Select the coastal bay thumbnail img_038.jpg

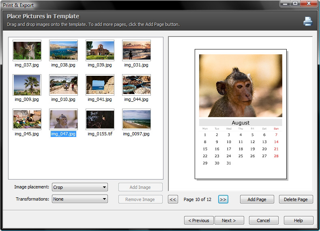(x=63, y=50)
